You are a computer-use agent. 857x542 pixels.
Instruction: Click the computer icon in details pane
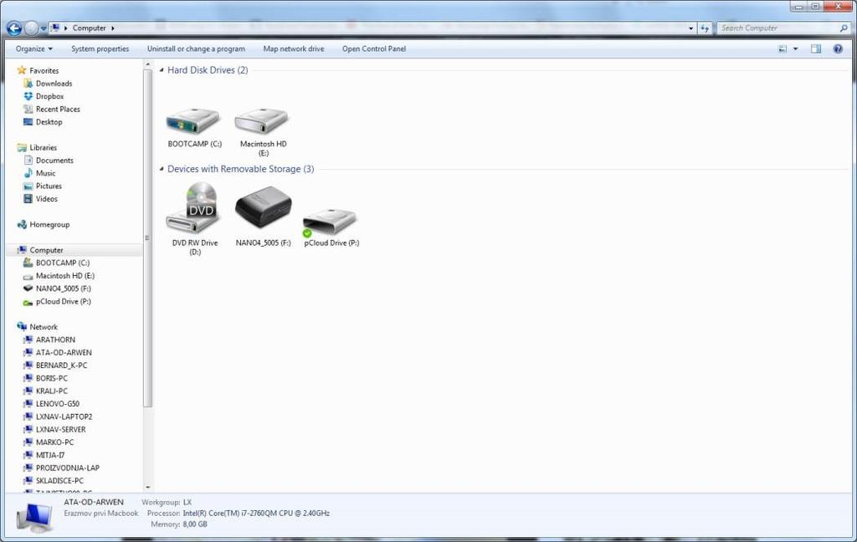[x=33, y=517]
